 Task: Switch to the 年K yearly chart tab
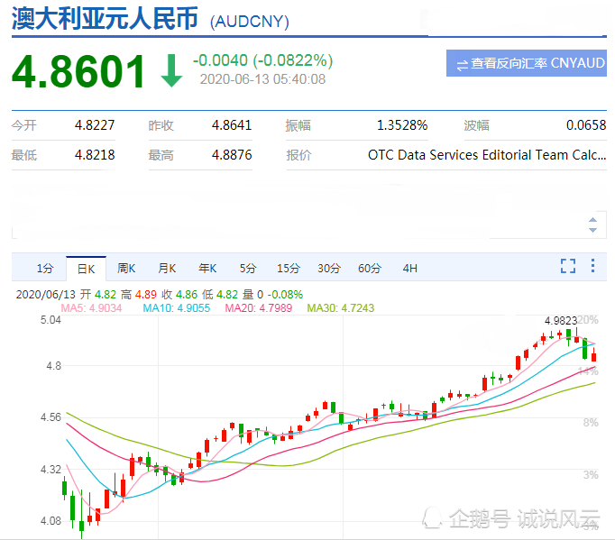207,269
